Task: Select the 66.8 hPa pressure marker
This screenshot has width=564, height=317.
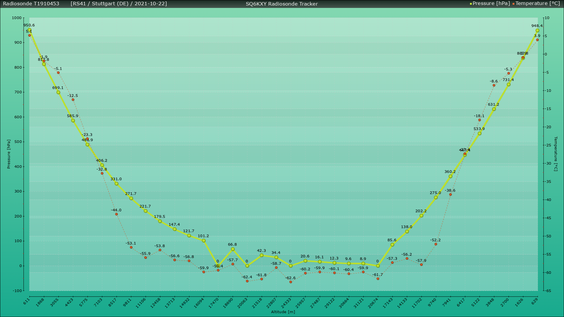Action: [x=233, y=249]
